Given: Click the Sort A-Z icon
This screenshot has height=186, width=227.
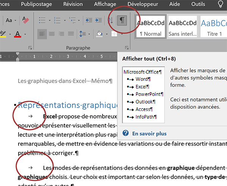Looking at the screenshot, I should click(110, 20).
